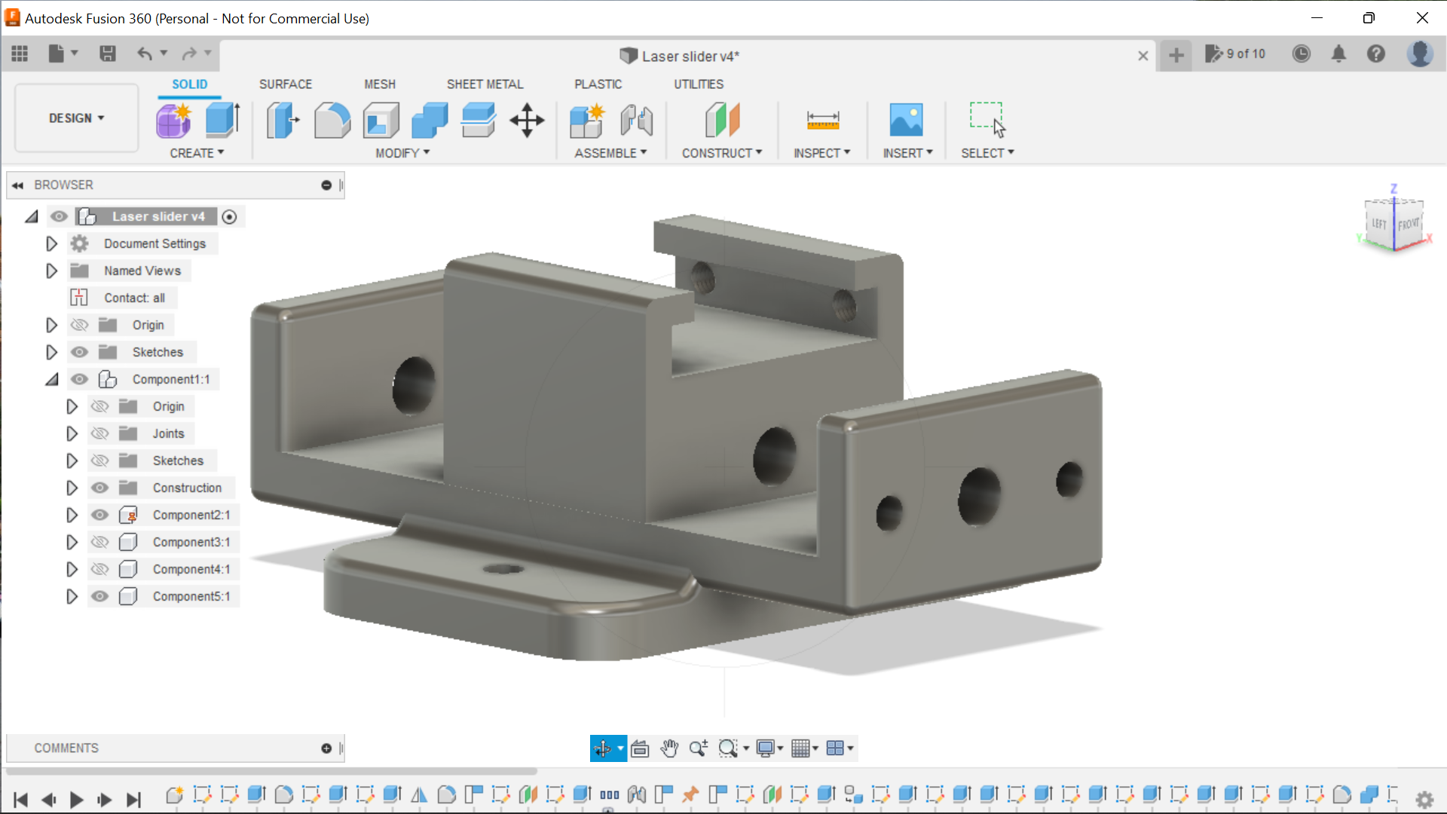Expand the Named Views folder
The height and width of the screenshot is (814, 1447).
point(51,271)
